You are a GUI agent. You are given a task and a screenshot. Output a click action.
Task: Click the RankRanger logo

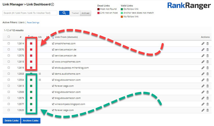189,6
